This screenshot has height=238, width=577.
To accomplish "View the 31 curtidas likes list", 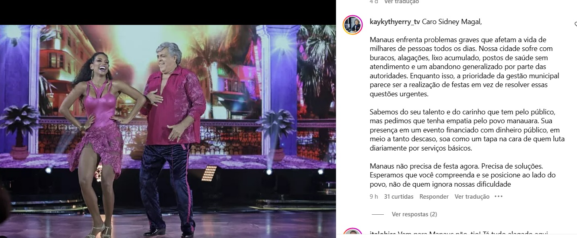I will (x=399, y=197).
